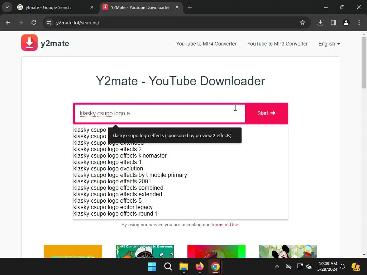Click the page vertical scrollbar thumb
The height and width of the screenshot is (275, 367).
pyautogui.click(x=364, y=63)
